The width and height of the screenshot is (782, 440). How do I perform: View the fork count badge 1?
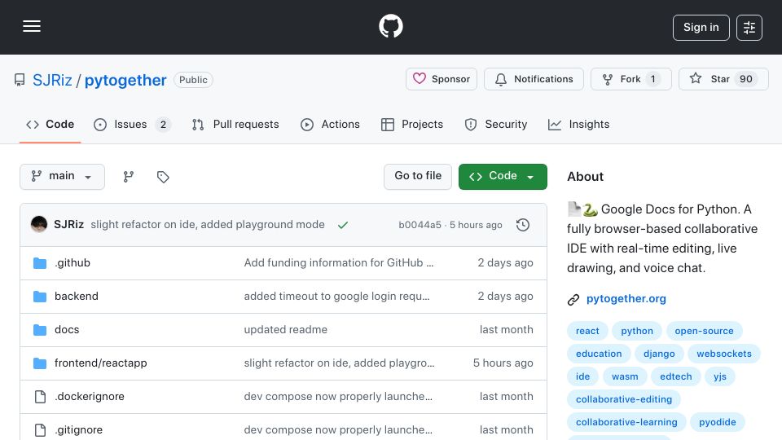pos(652,79)
